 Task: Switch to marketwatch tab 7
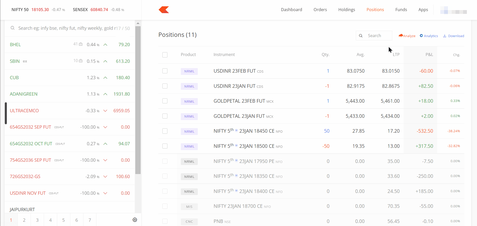[90, 220]
